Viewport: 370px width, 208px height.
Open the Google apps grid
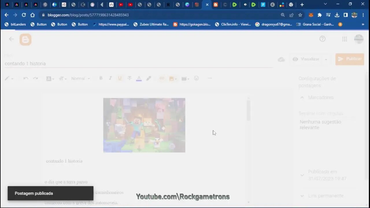click(345, 39)
